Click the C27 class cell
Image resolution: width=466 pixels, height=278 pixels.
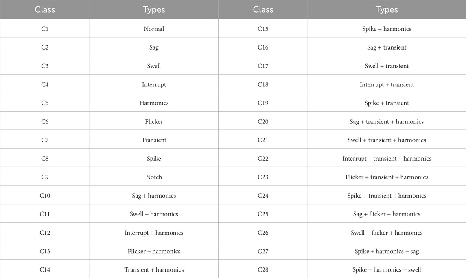click(x=263, y=251)
